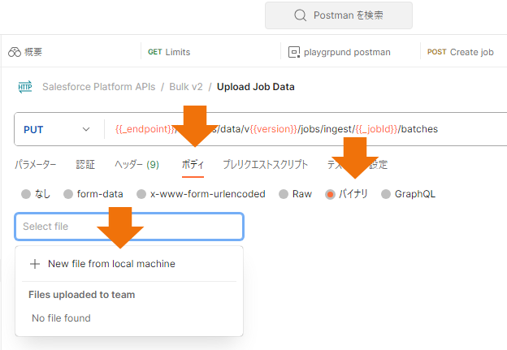
Task: Select the x-www-form-urlencoded radio button
Action: click(141, 194)
